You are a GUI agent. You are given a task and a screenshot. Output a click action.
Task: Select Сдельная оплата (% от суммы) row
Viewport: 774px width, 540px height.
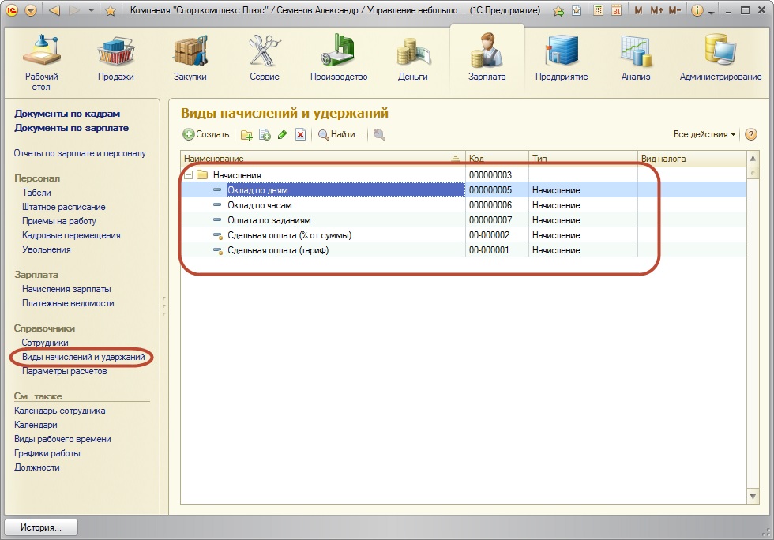coord(463,235)
